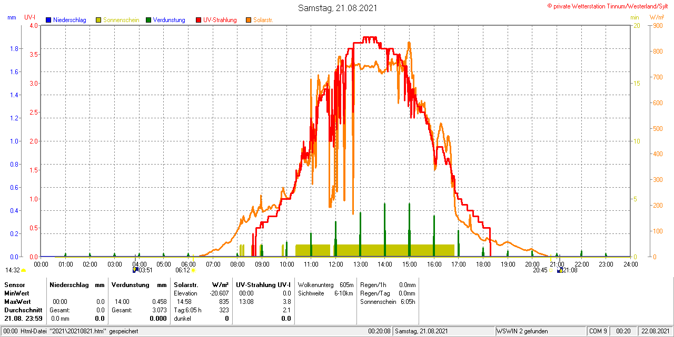Screen dimensions: 674x337
Task: Click the sunset icon beside 20:45
Action: (x=552, y=270)
